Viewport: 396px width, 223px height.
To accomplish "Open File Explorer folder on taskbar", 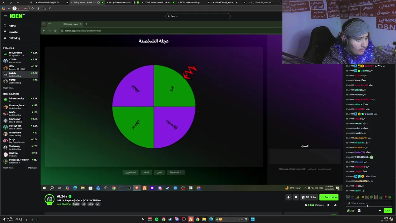I will 204,219.
